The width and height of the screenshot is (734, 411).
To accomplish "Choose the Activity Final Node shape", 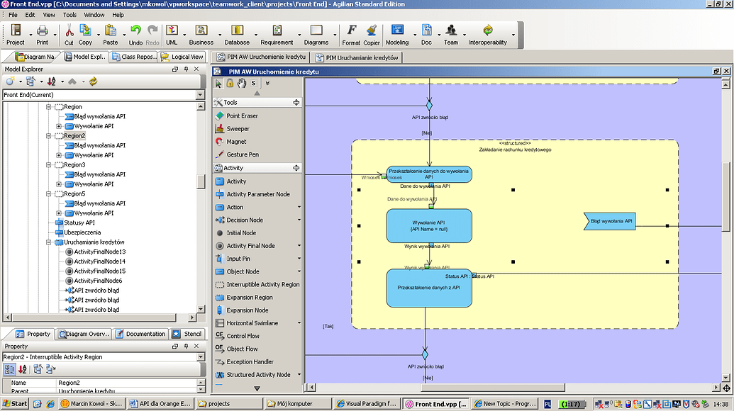I will pos(245,245).
